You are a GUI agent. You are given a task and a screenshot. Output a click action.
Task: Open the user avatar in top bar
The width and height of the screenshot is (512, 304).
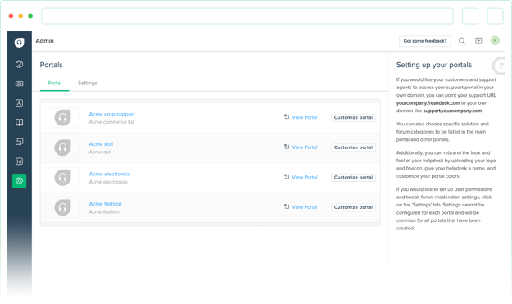pos(495,40)
